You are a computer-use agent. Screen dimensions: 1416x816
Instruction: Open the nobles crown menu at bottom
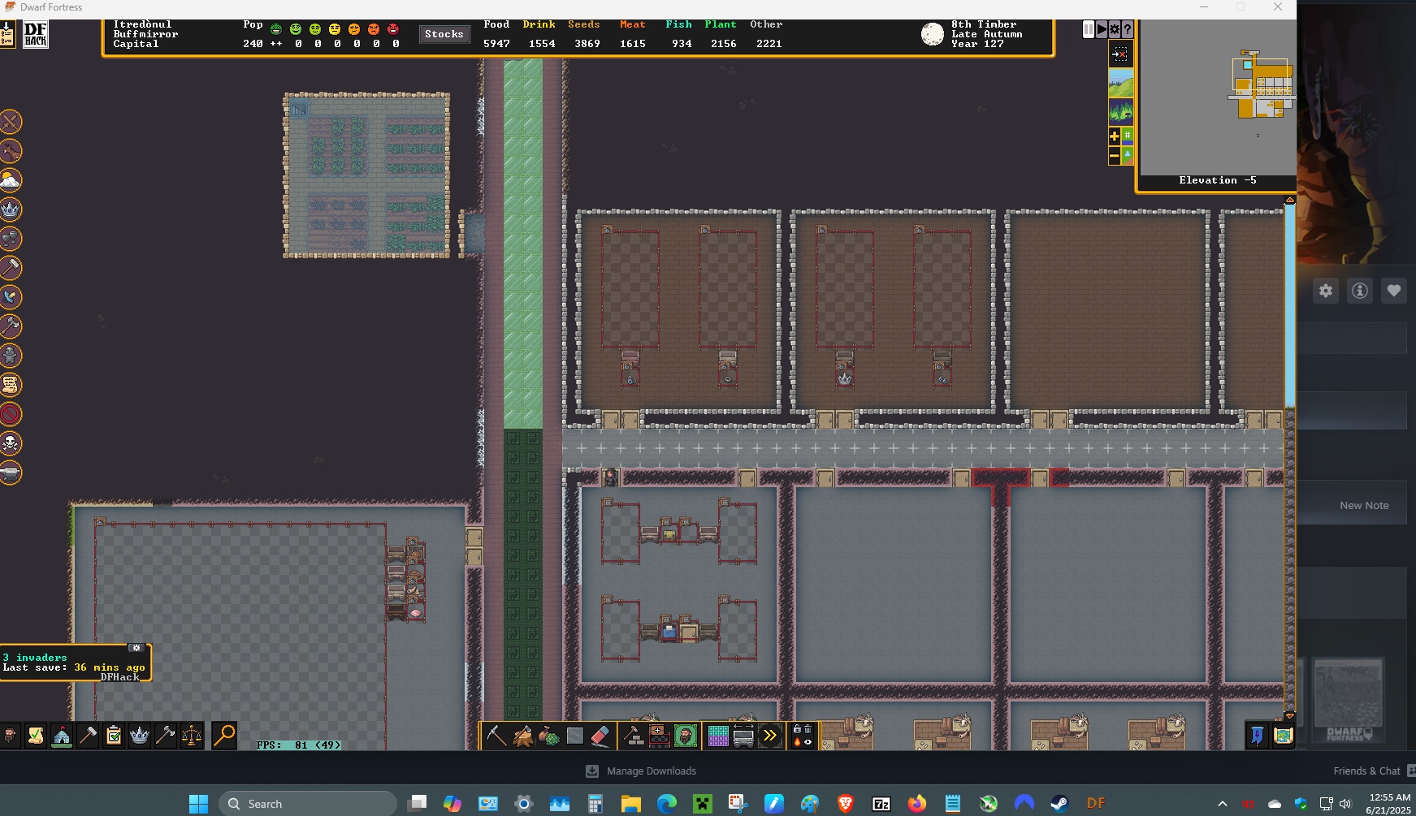(140, 736)
